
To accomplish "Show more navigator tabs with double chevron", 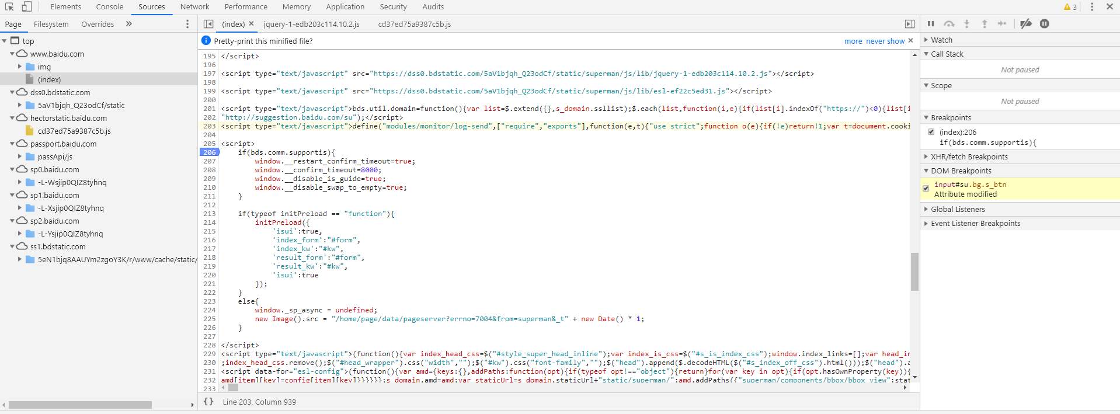I will tap(129, 24).
